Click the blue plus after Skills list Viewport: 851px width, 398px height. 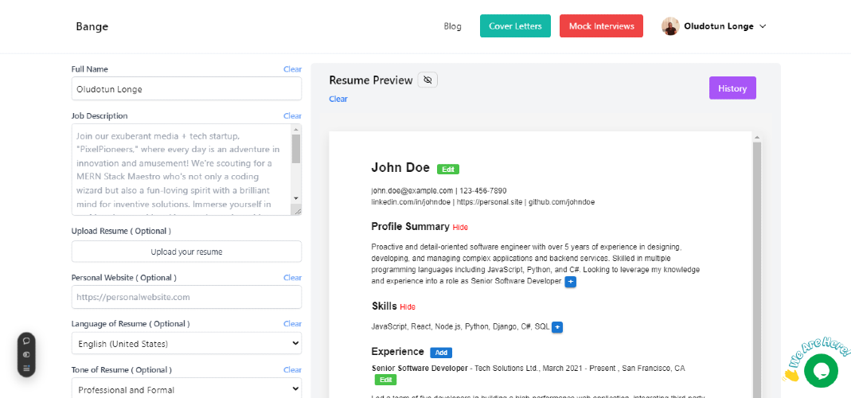coord(557,327)
